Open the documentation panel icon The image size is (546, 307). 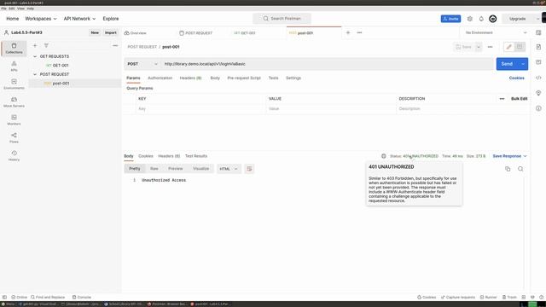click(538, 47)
